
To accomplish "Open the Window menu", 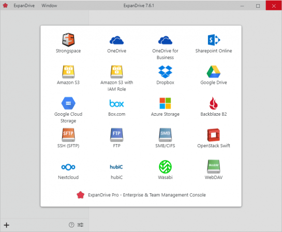I will click(49, 6).
